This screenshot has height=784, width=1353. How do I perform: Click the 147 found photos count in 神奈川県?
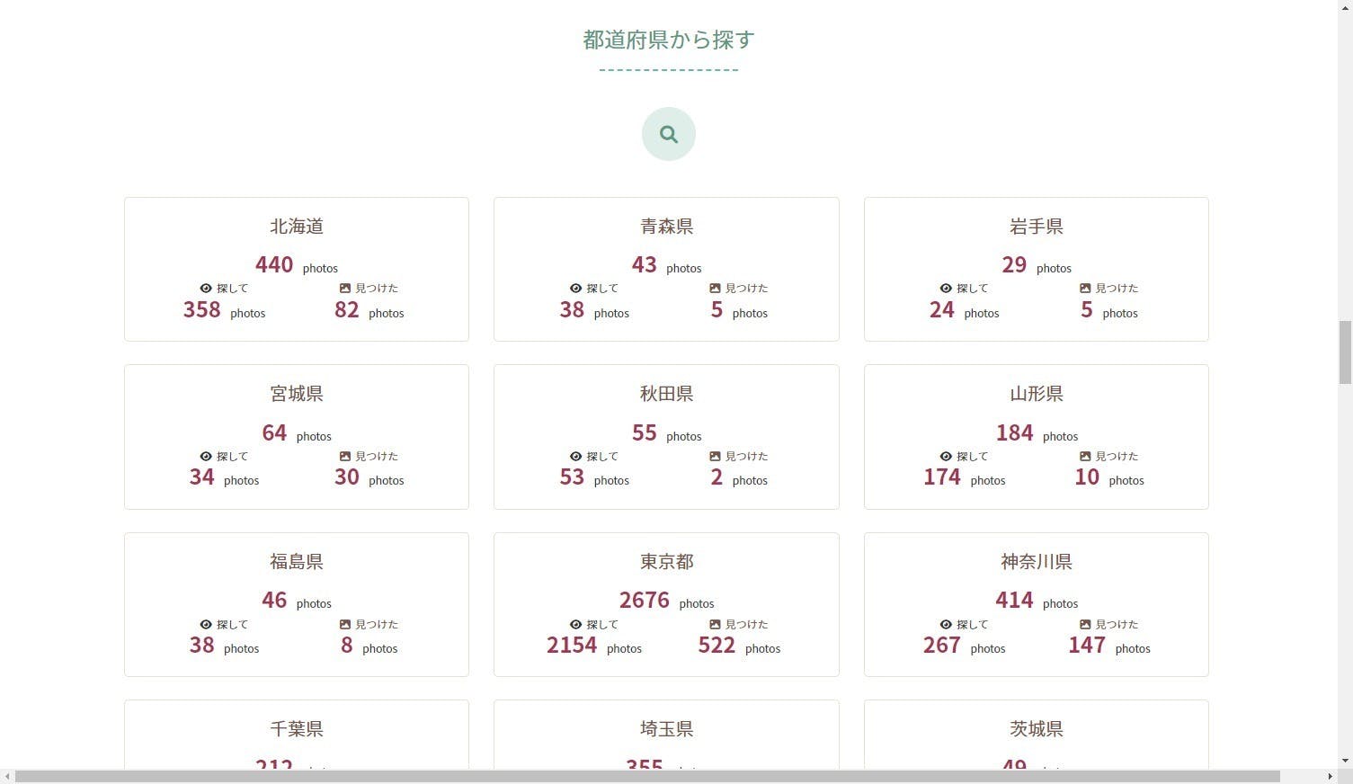(x=1086, y=646)
